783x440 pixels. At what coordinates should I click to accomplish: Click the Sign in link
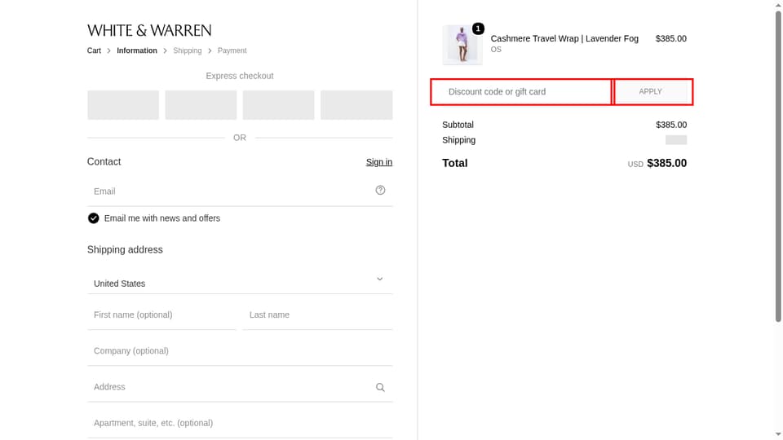coord(379,161)
